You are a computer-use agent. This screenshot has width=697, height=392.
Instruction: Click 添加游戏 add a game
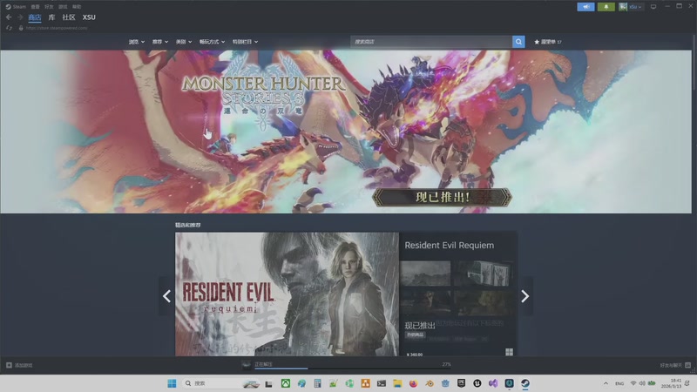point(19,365)
